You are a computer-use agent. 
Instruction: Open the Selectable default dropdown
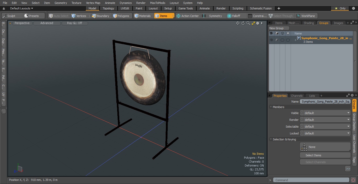point(325,127)
